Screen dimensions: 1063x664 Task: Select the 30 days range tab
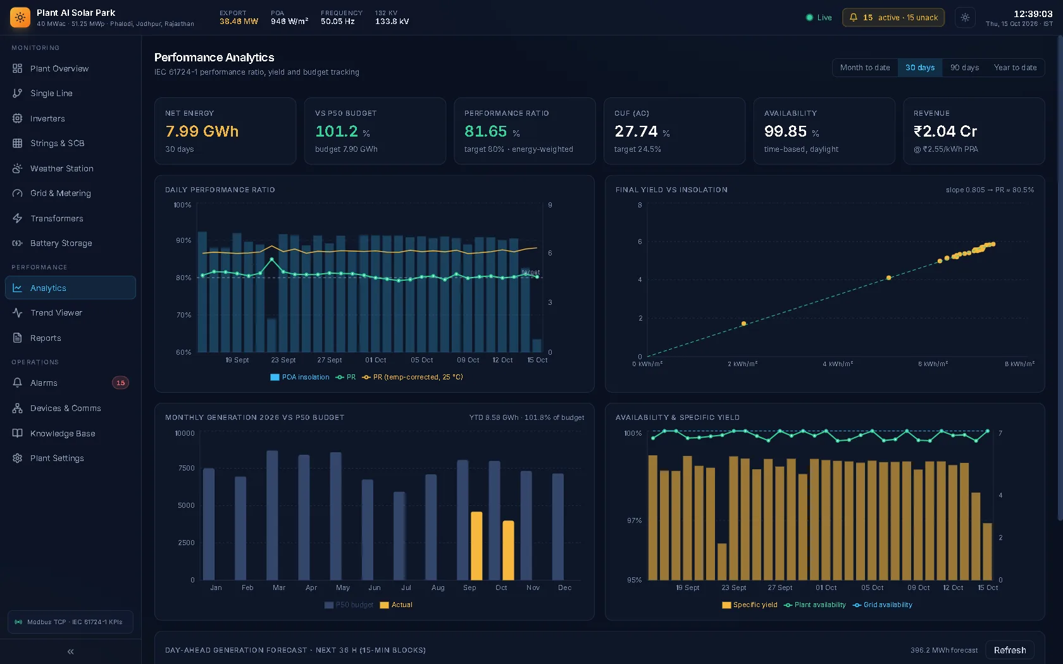coord(920,68)
